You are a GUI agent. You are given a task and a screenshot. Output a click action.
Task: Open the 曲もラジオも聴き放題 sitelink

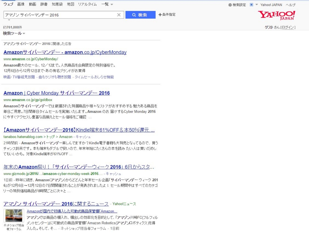[55, 77]
